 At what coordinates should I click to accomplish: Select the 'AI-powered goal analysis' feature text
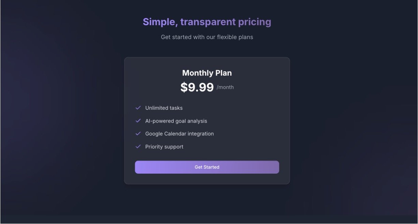click(x=176, y=121)
